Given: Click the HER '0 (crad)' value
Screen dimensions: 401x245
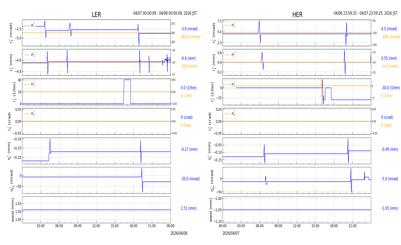Looking at the screenshot, I should pyautogui.click(x=387, y=117).
